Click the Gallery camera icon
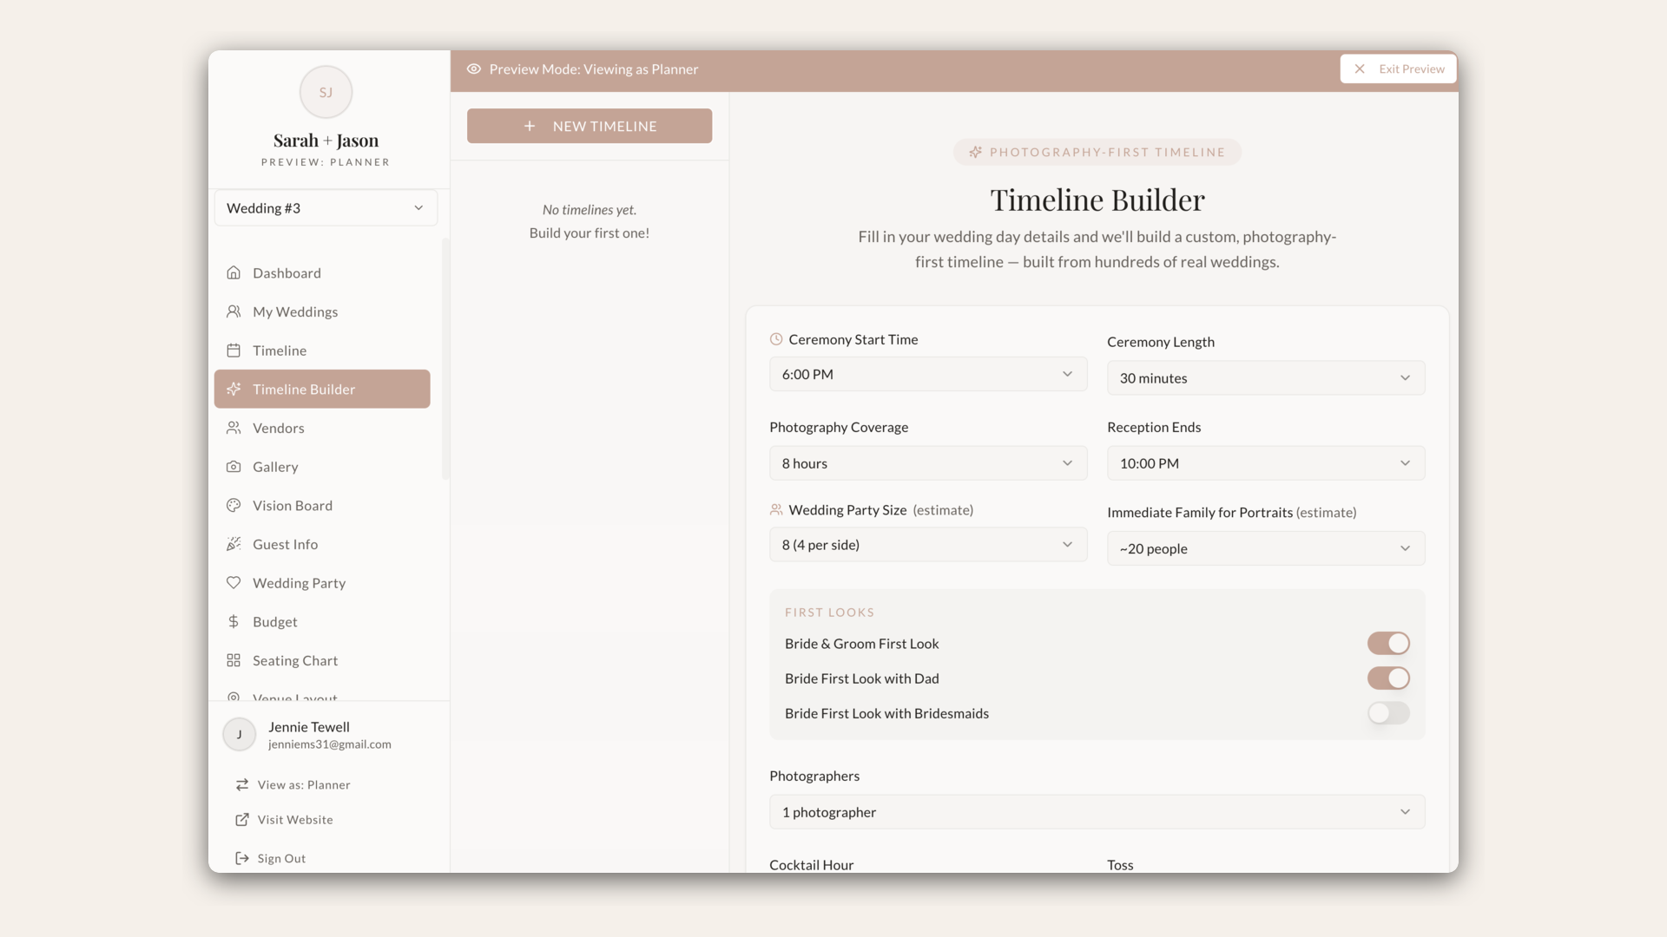1667x937 pixels. [x=234, y=467]
